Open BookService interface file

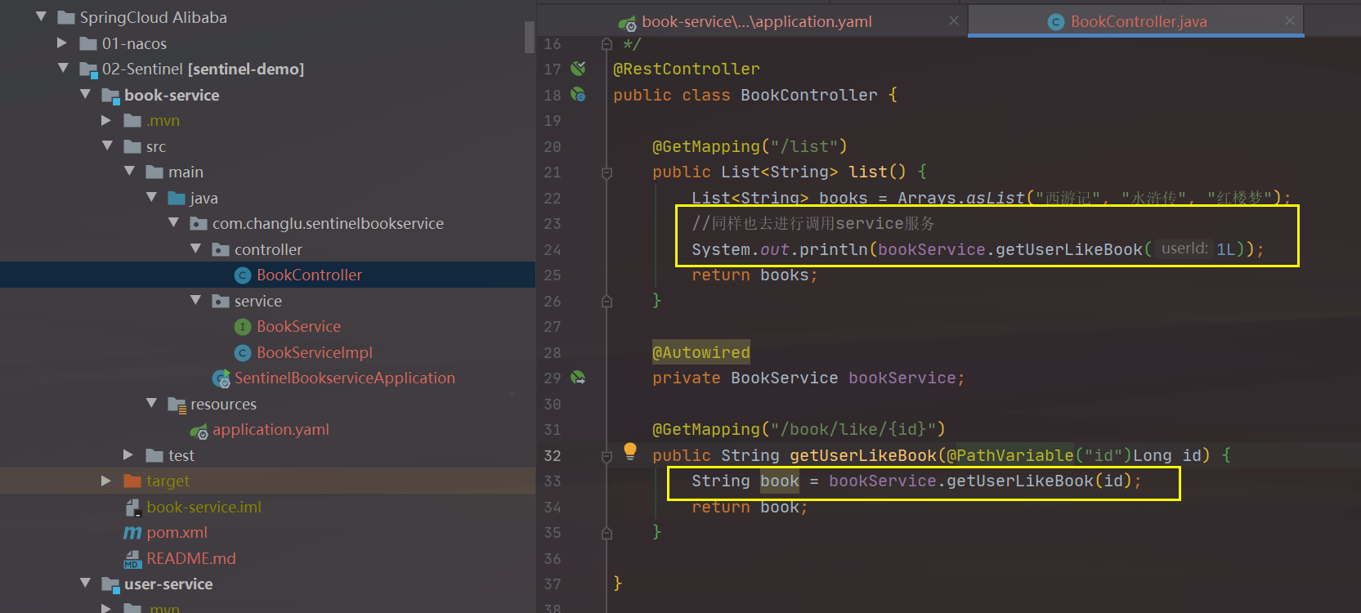coord(298,326)
